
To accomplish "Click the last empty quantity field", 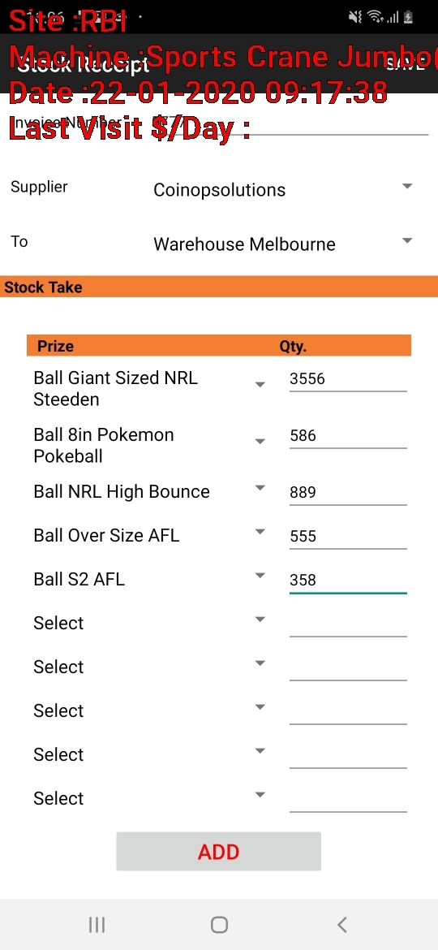I will tap(348, 798).
